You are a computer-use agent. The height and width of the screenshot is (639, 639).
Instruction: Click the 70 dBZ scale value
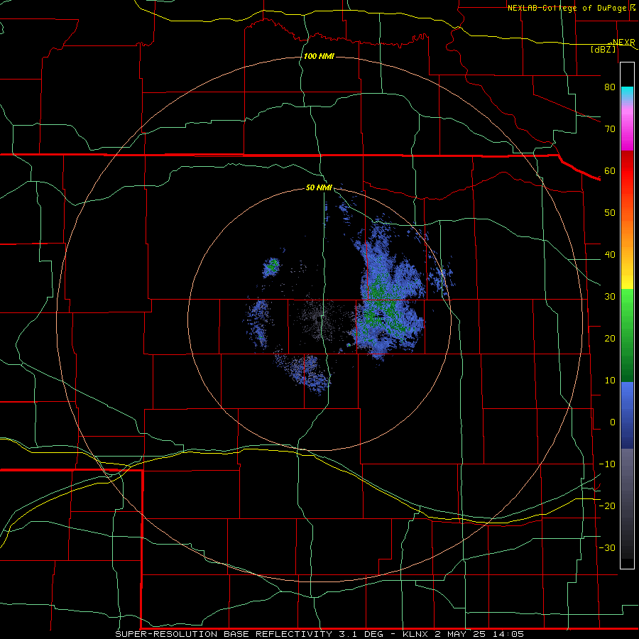click(x=610, y=129)
